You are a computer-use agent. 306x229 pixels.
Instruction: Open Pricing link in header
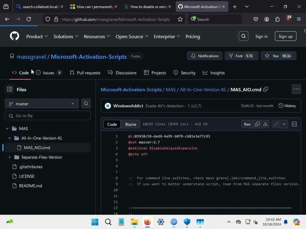pos(193,36)
